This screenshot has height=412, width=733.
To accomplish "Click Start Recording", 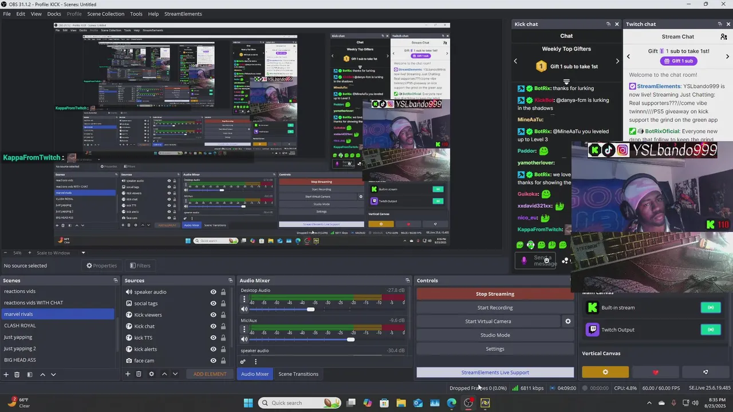I will (495, 308).
